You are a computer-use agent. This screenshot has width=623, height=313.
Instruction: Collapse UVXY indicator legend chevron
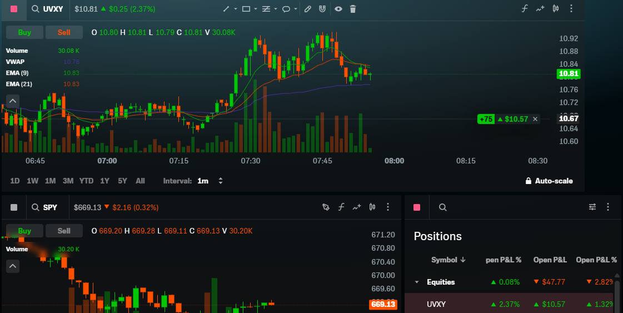pos(13,101)
